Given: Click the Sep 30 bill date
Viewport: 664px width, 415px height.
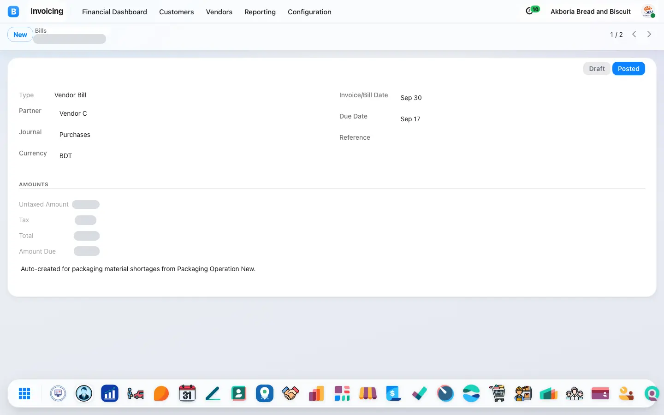Looking at the screenshot, I should pyautogui.click(x=411, y=98).
